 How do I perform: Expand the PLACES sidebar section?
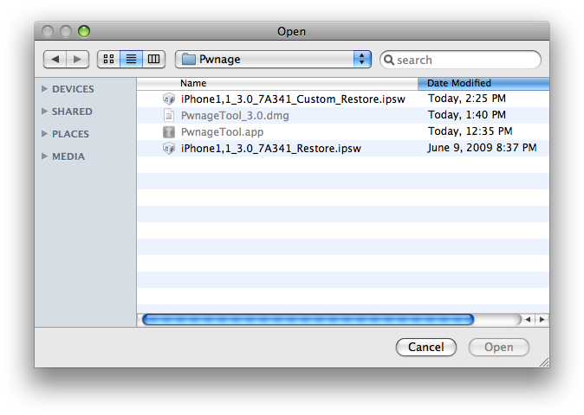[45, 133]
